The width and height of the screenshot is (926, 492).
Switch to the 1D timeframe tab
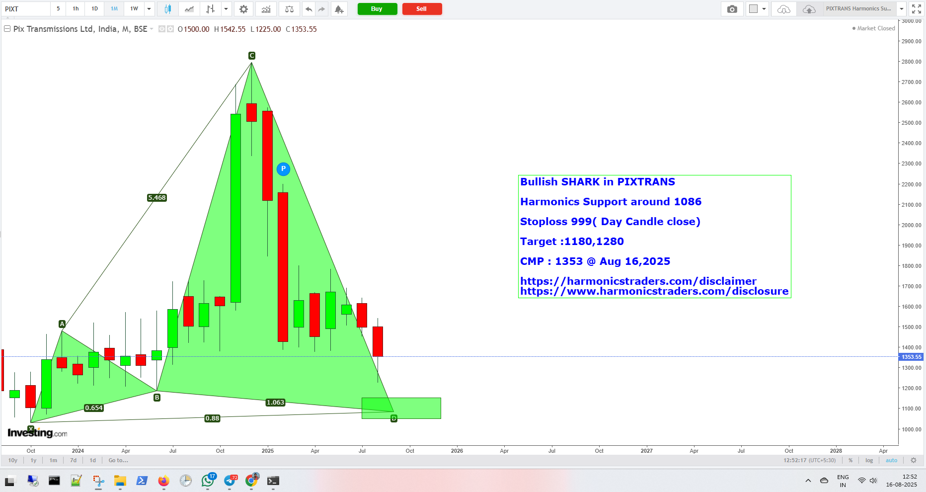pos(94,8)
